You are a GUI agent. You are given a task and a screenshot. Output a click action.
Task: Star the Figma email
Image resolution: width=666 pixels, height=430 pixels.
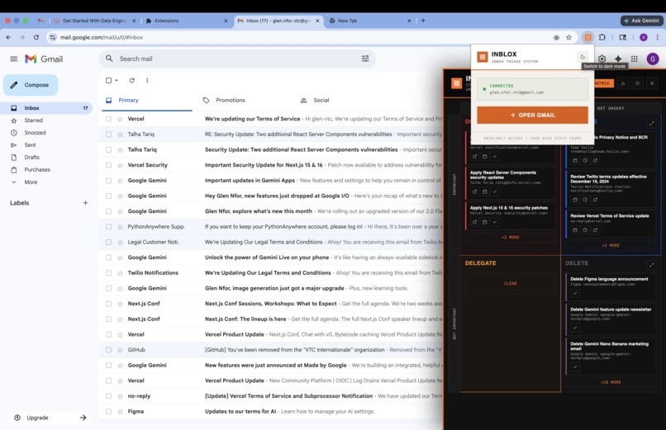pos(120,412)
